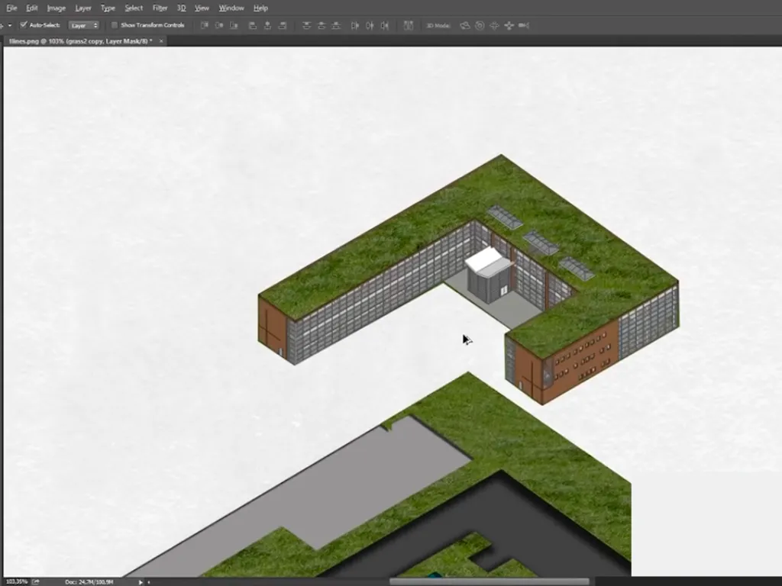
Task: Open the Auto-Select Layer dropdown
Action: (84, 25)
